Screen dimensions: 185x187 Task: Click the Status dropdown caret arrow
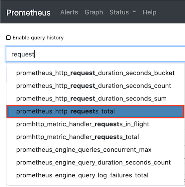pos(134,12)
